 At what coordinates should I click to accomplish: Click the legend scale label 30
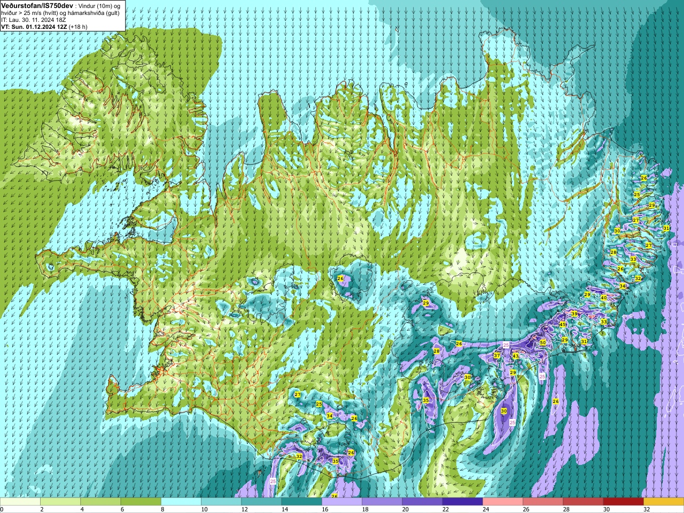click(x=607, y=509)
